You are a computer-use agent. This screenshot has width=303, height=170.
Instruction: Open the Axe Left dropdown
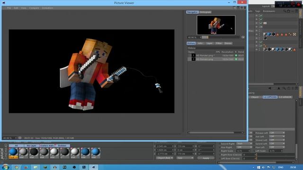(276, 136)
